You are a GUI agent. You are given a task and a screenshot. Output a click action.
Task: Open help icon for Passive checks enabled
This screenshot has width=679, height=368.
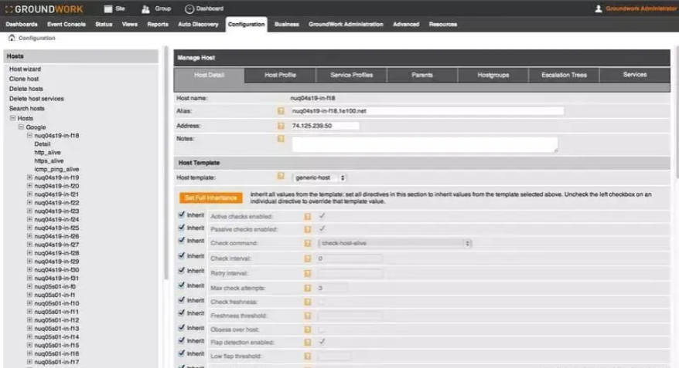coord(308,229)
